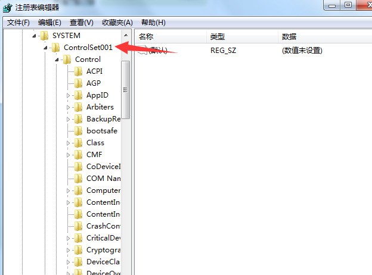
Task: Open the 查看(V) menu
Action: pos(81,23)
